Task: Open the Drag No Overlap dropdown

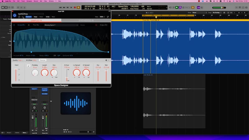Action: (x=217, y=12)
